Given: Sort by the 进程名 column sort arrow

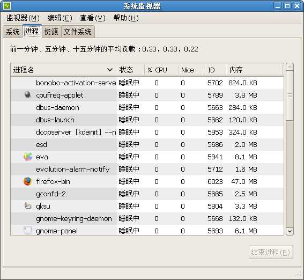Looking at the screenshot, I should [110, 70].
